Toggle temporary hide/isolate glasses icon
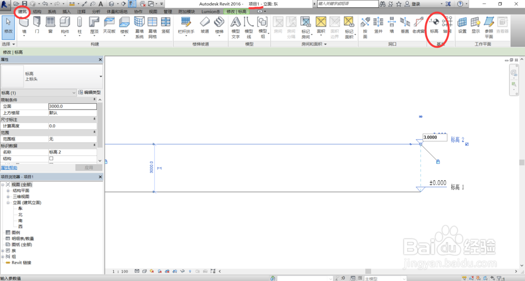Image resolution: width=525 pixels, height=281 pixels. (183, 271)
